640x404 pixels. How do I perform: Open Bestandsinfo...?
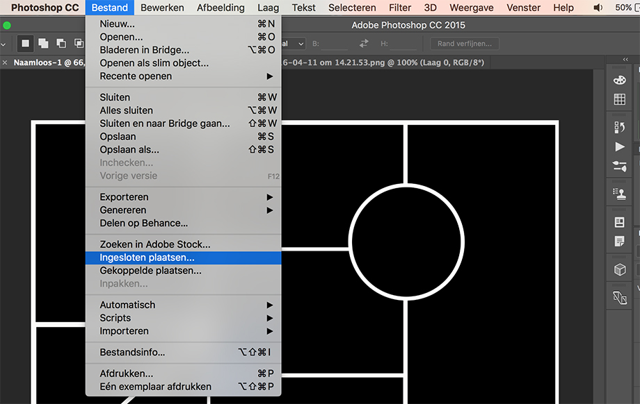click(183, 352)
